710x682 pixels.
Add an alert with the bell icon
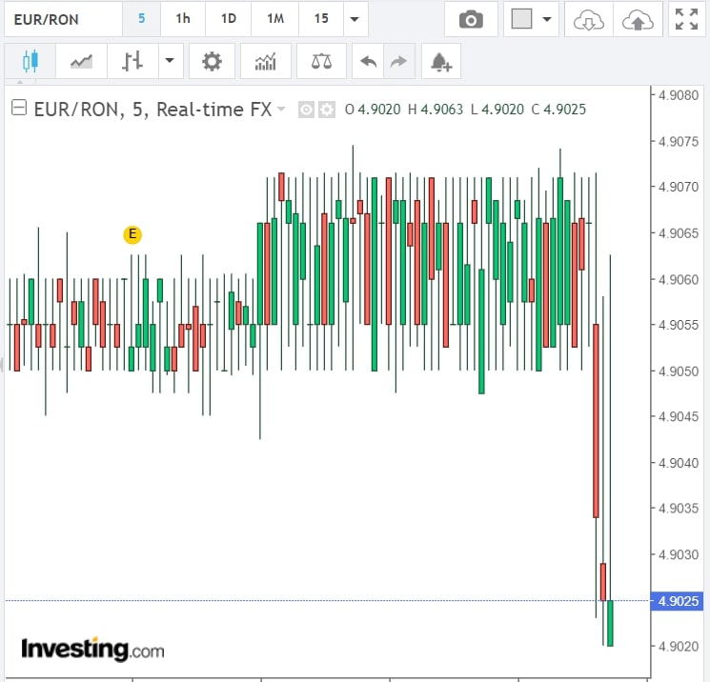(440, 63)
